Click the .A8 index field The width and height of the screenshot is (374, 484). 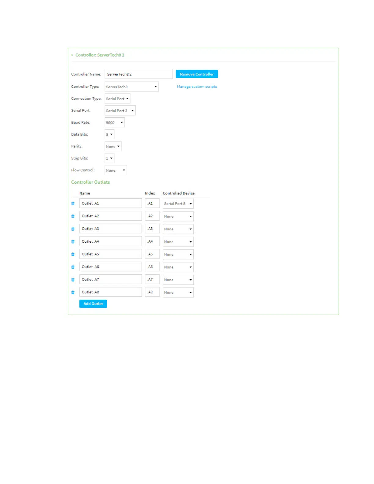(152, 292)
